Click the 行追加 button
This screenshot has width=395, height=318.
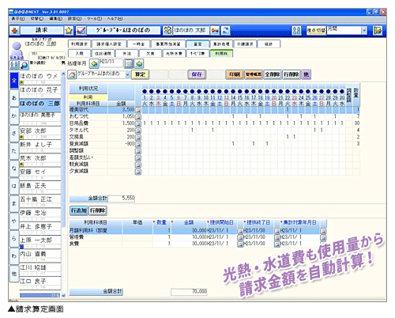coord(79,210)
